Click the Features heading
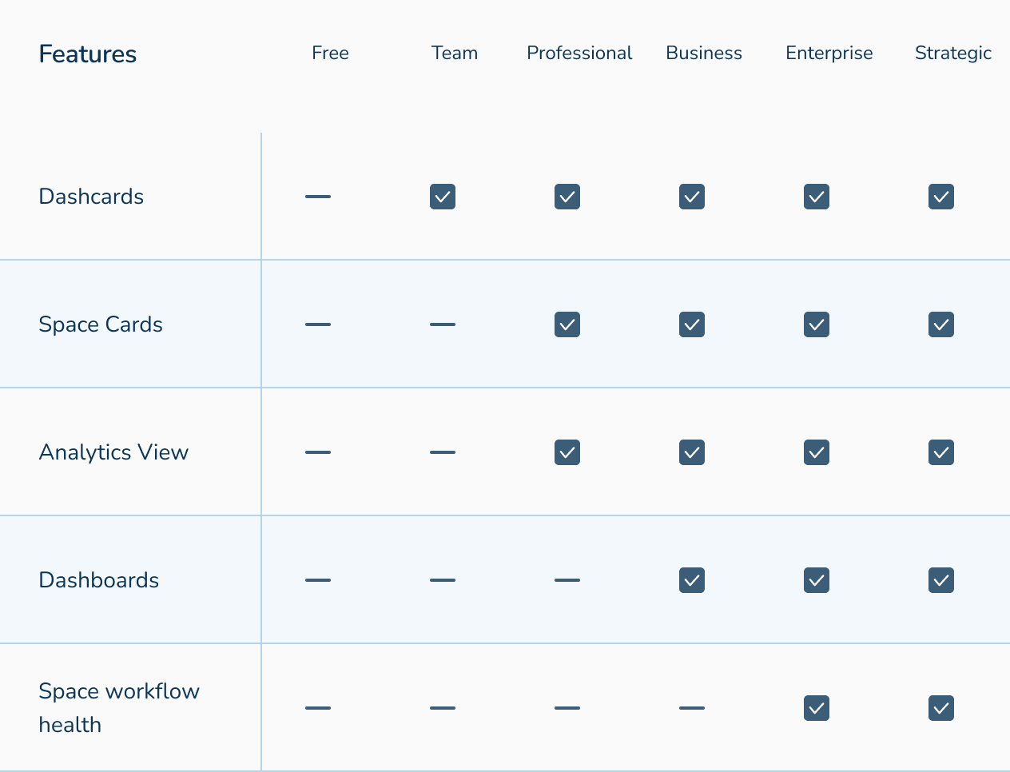 pos(88,54)
